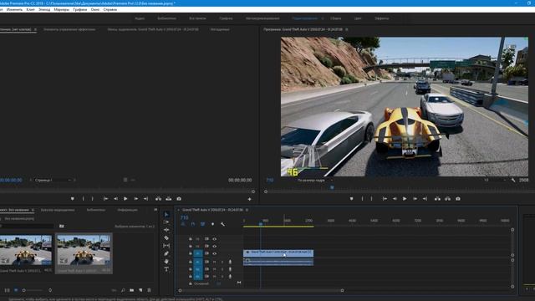Lock the top video track
Viewport: 535px width, 301px height.
tap(191, 239)
